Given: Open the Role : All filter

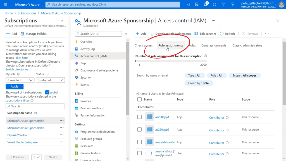Looking at the screenshot, I should pos(216,75).
